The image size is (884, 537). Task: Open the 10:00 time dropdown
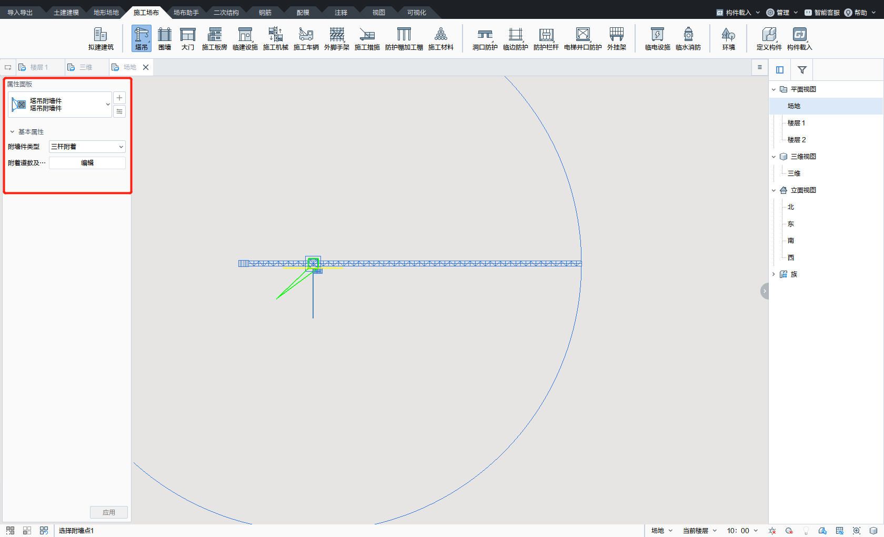(x=742, y=531)
